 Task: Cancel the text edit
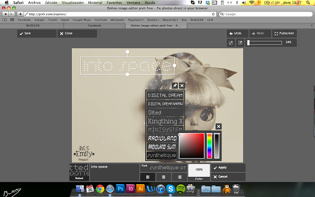pyautogui.click(x=229, y=176)
